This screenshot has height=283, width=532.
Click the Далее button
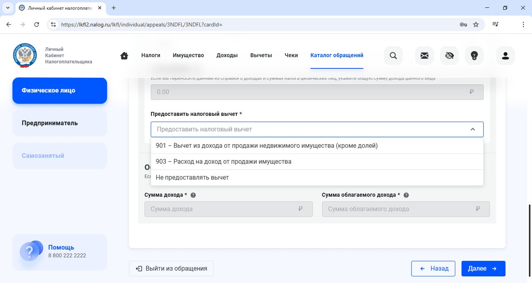tap(483, 268)
